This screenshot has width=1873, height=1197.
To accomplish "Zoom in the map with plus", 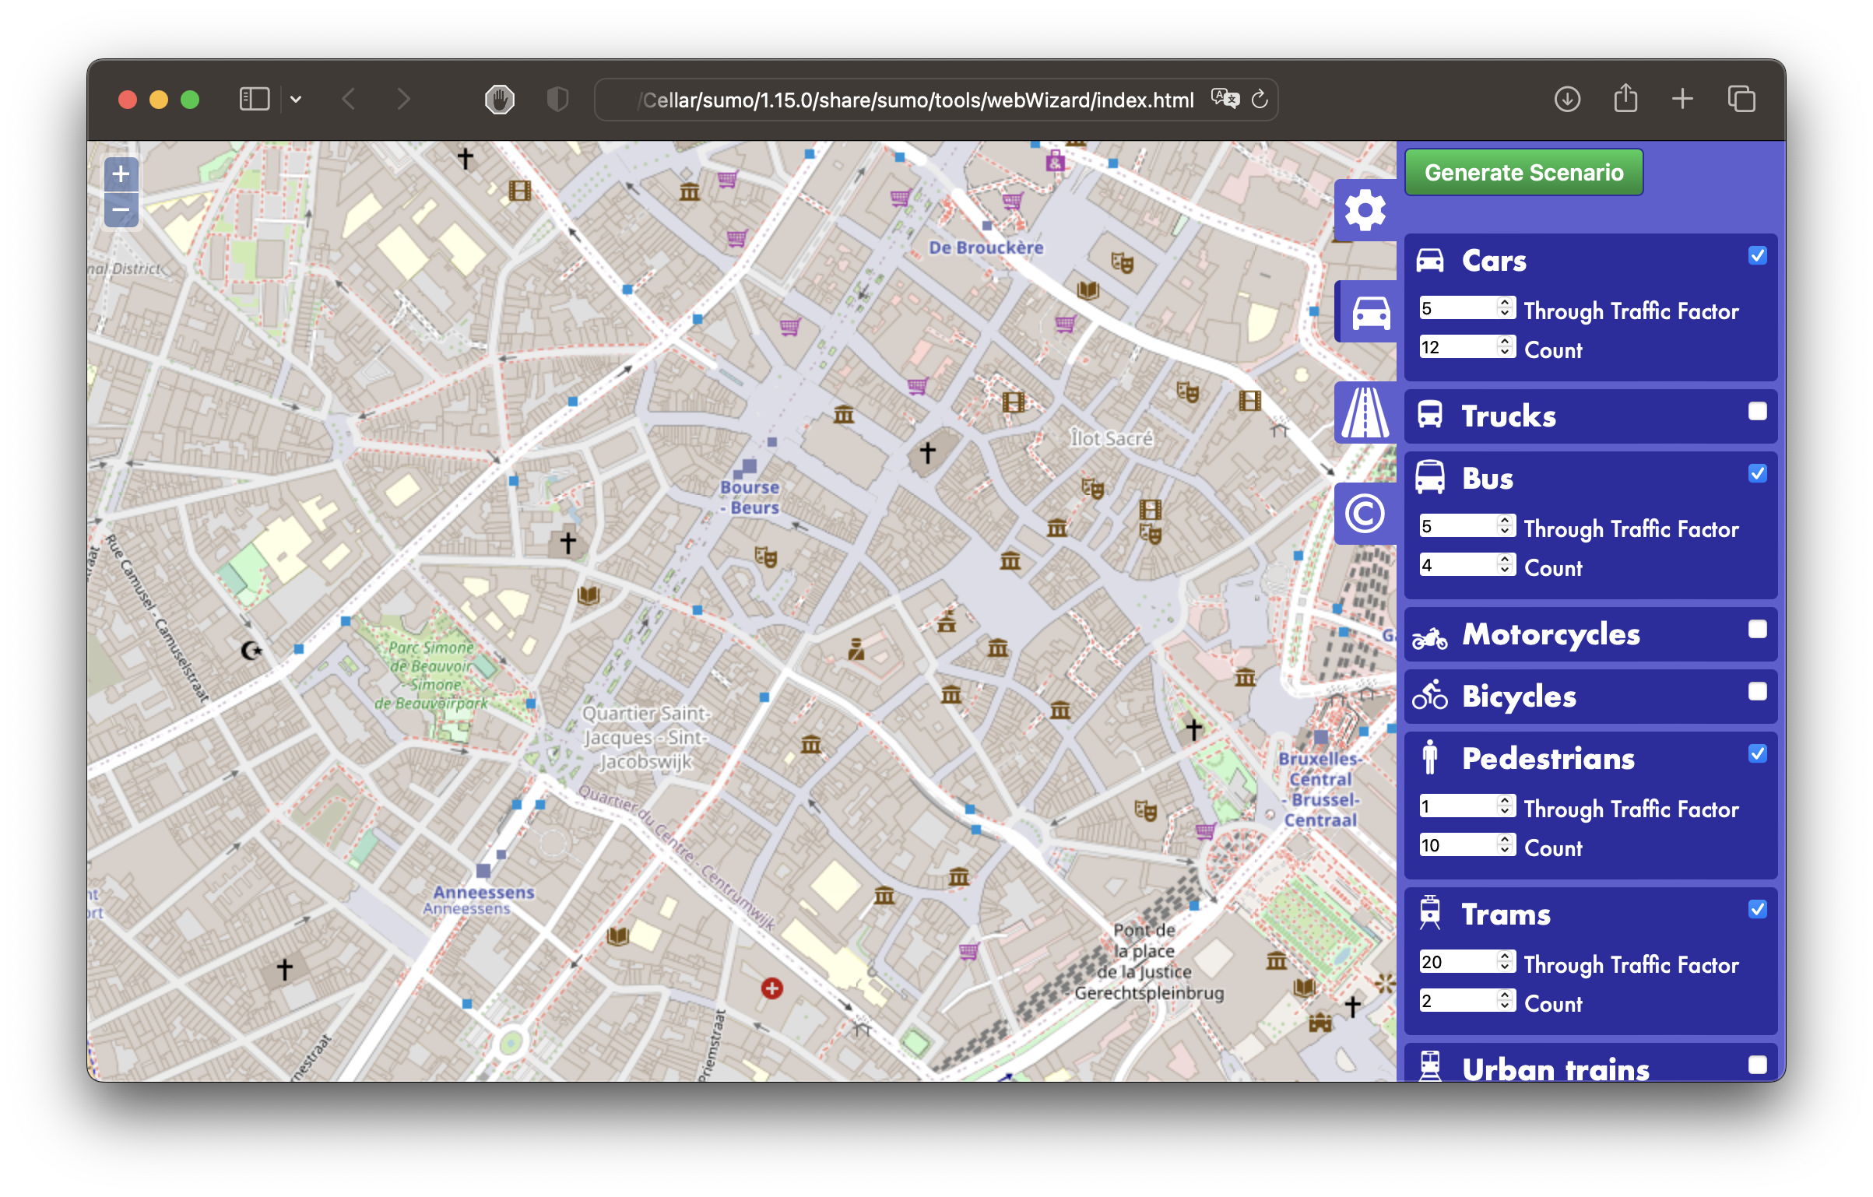I will pyautogui.click(x=121, y=174).
